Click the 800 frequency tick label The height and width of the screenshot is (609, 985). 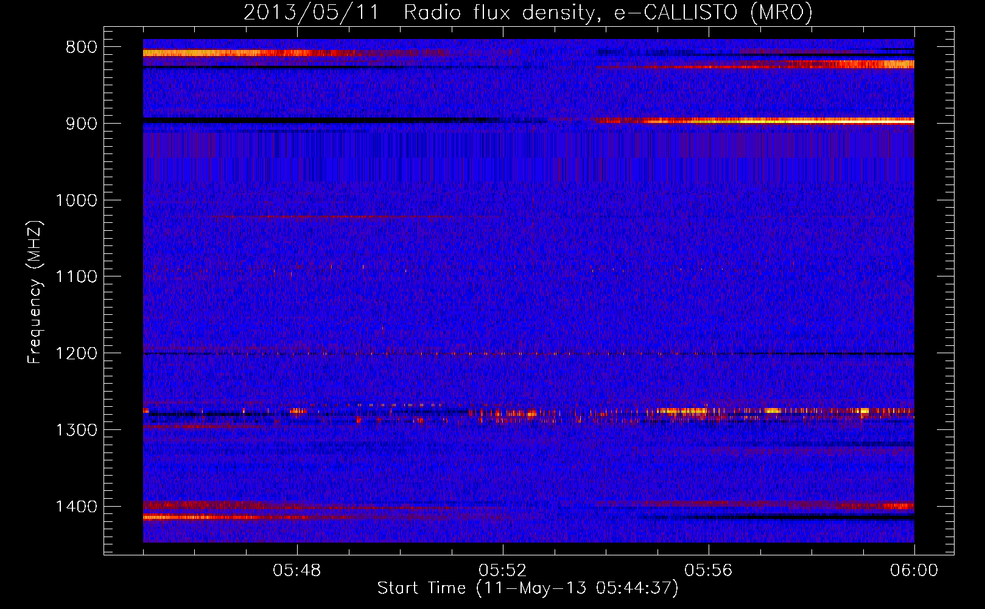[81, 48]
